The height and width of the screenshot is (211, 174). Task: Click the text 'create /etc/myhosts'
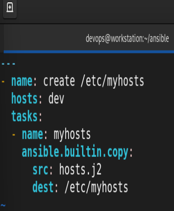tap(94, 81)
